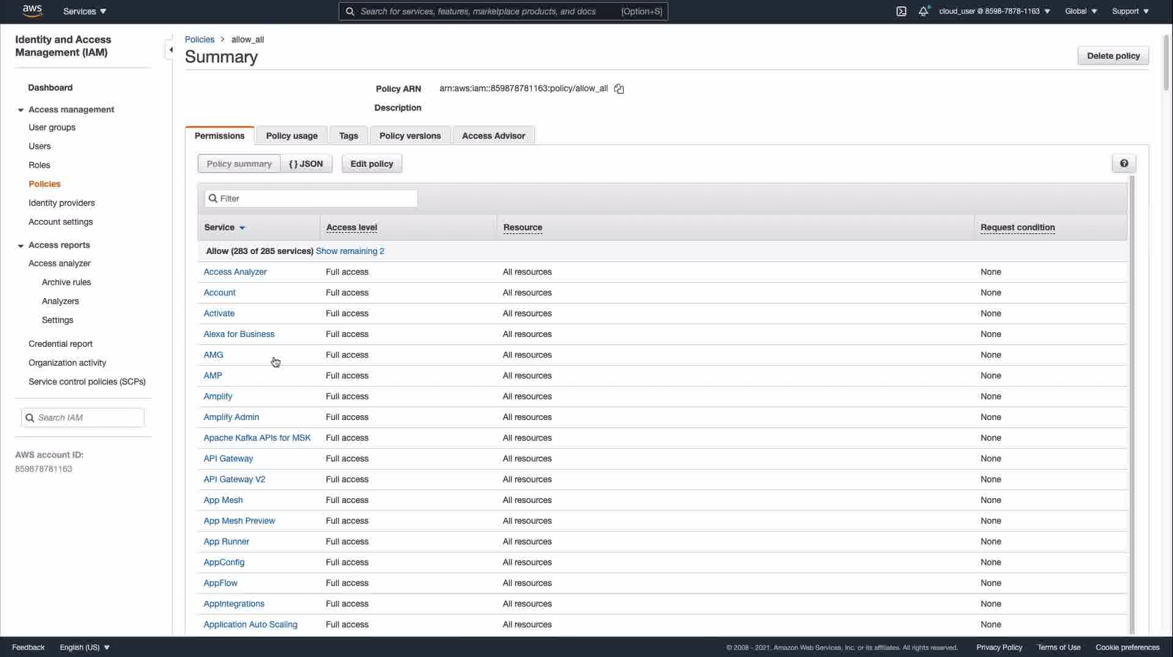Image resolution: width=1173 pixels, height=657 pixels.
Task: Open Access analyzer in the sidebar
Action: coord(59,263)
